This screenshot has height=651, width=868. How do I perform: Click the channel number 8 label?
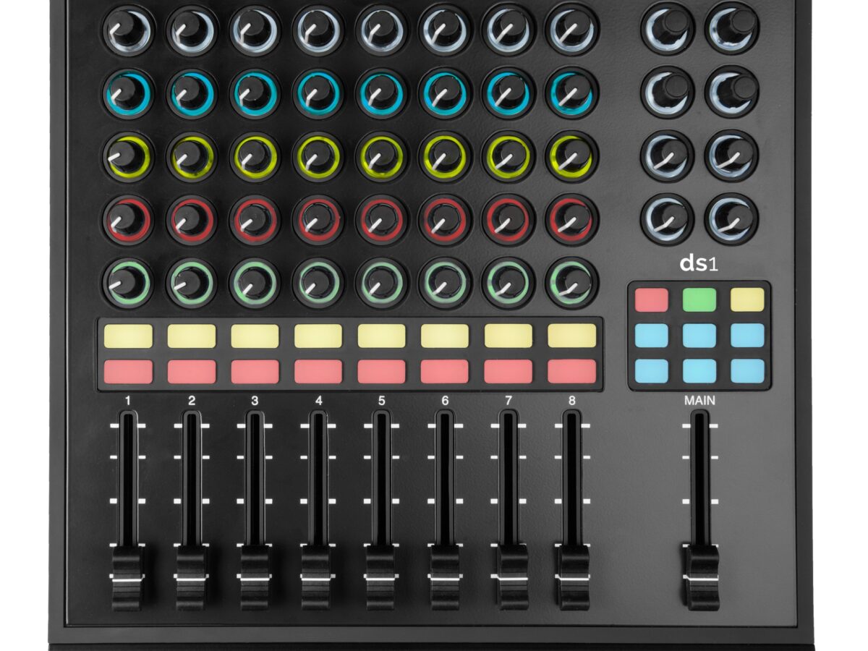coord(571,399)
